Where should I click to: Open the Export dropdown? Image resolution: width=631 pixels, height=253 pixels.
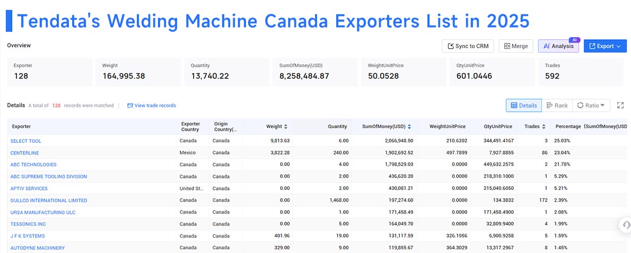(x=605, y=46)
